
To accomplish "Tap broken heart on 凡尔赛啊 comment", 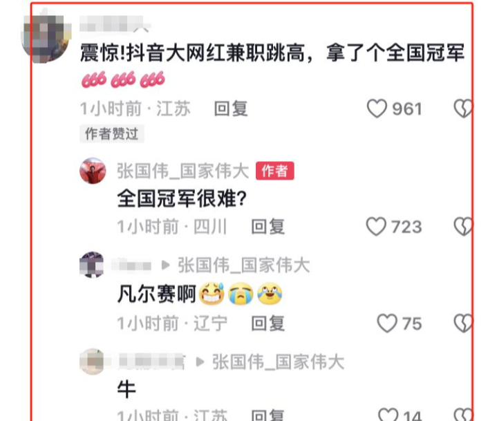I will coord(463,324).
